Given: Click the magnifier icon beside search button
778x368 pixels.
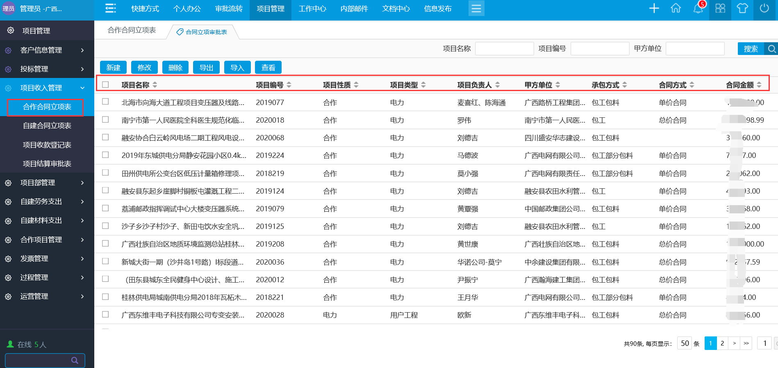Looking at the screenshot, I should click(771, 49).
